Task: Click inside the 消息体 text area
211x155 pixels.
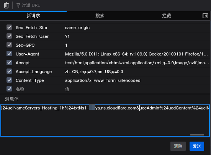Action: point(105,121)
